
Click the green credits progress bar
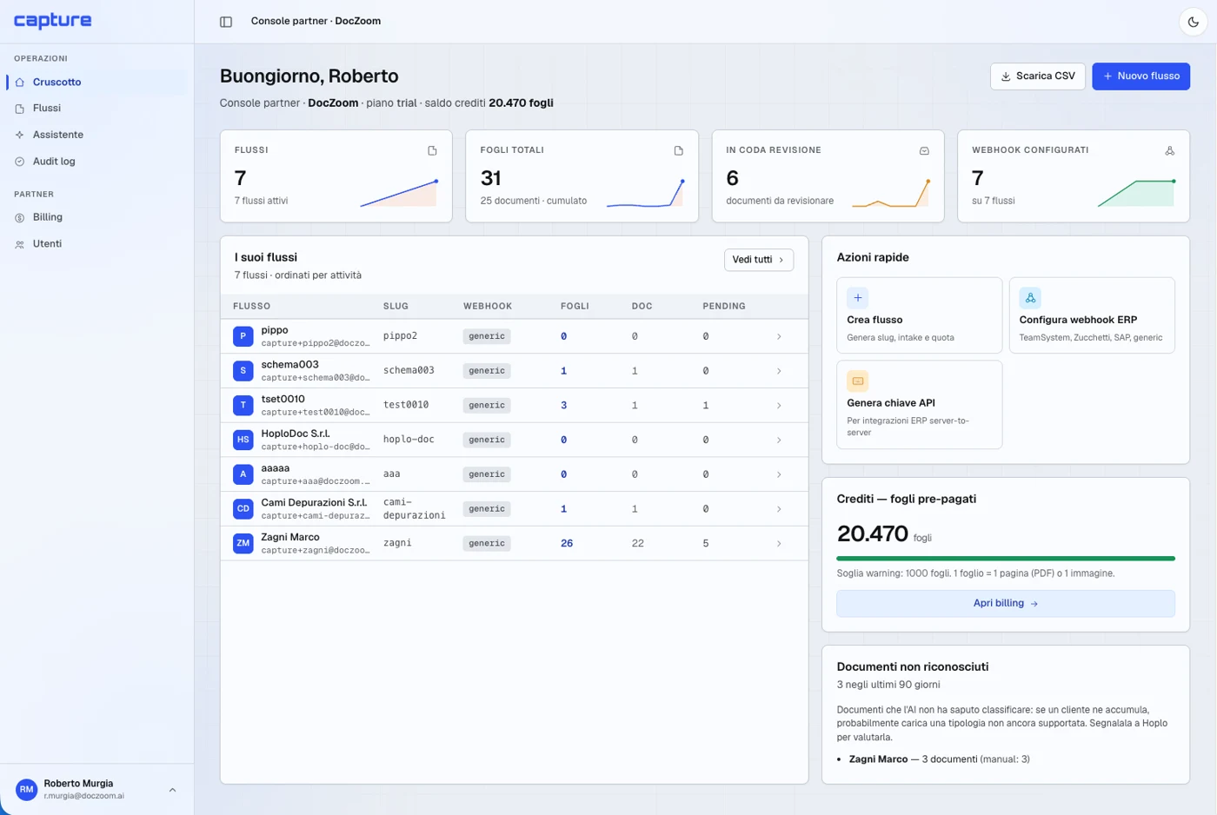click(1006, 559)
